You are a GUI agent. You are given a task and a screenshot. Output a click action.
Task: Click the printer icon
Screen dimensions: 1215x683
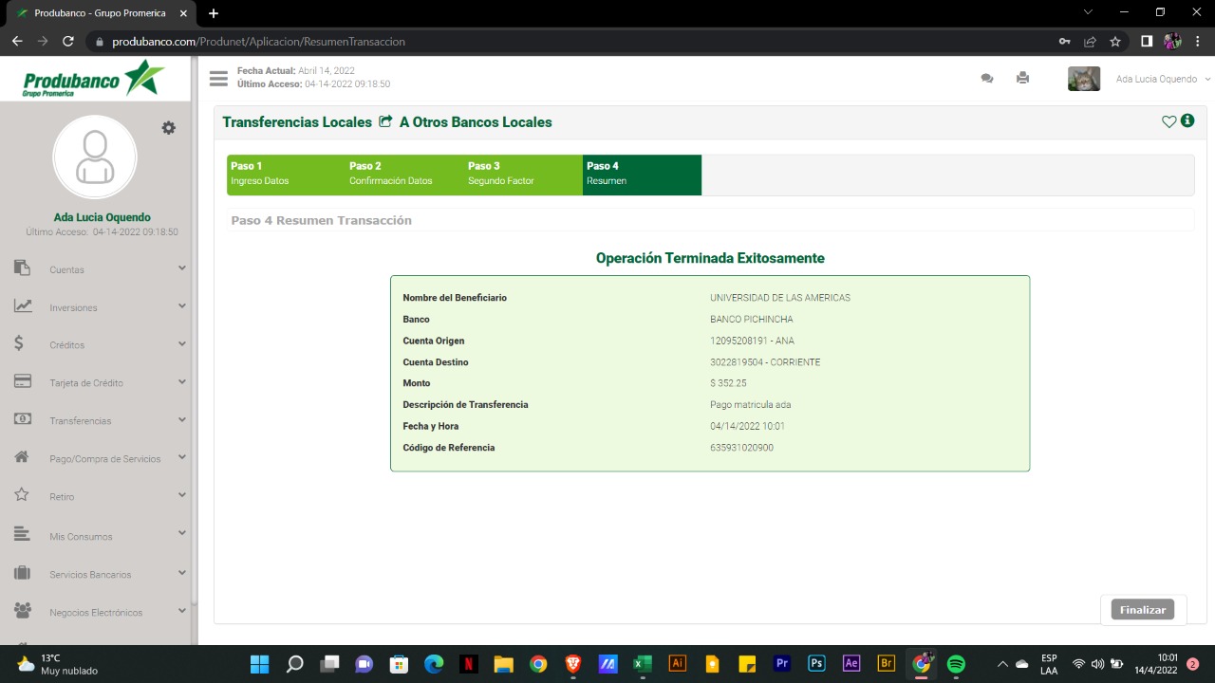[x=1022, y=79]
